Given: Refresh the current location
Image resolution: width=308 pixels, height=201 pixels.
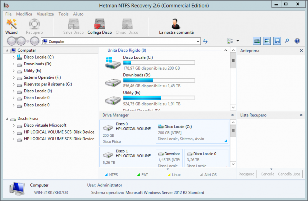Looking at the screenshot, I should coord(205,41).
